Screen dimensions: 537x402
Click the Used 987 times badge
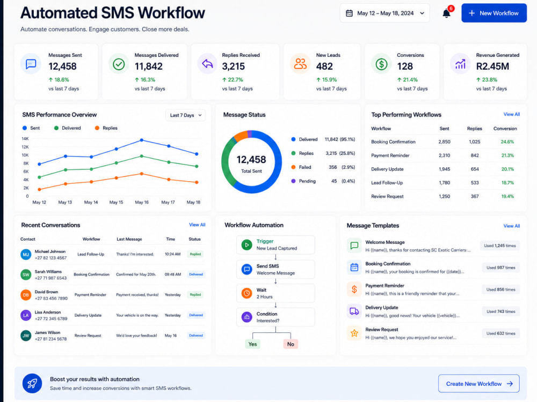pyautogui.click(x=500, y=267)
